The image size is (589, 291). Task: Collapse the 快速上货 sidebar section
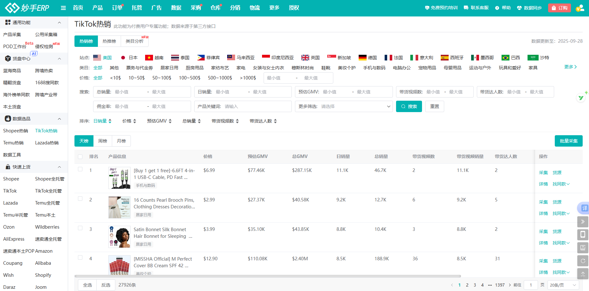[x=59, y=167]
